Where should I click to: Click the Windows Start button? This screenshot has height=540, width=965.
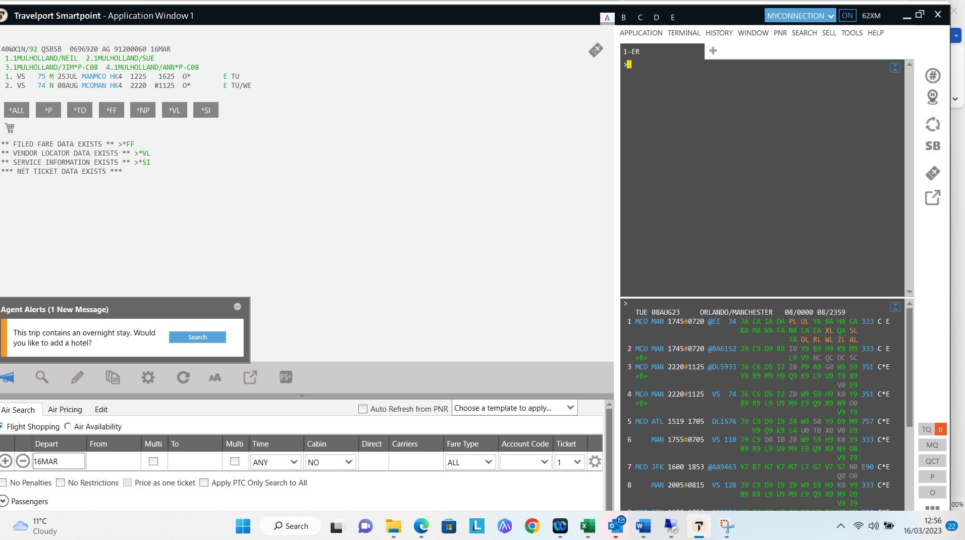pos(243,526)
